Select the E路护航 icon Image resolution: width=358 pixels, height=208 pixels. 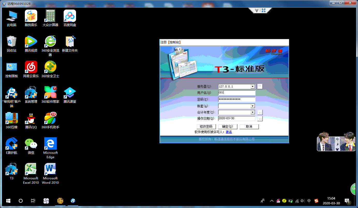pos(12,146)
